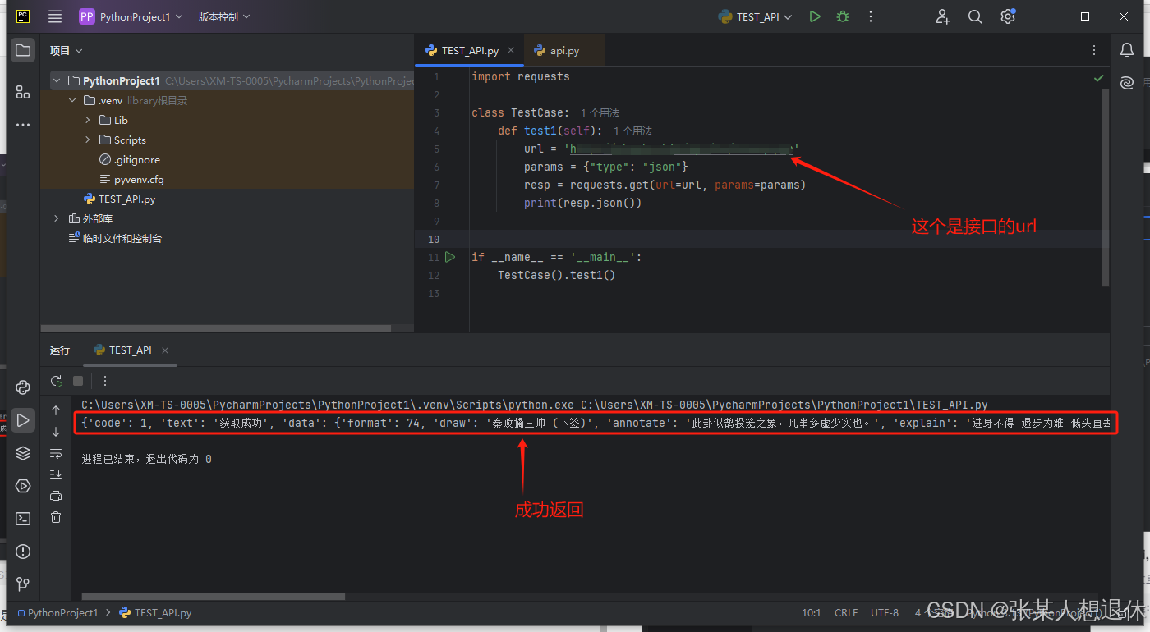Open the 项目 view selector dropdown
This screenshot has height=632, width=1150.
coord(67,50)
